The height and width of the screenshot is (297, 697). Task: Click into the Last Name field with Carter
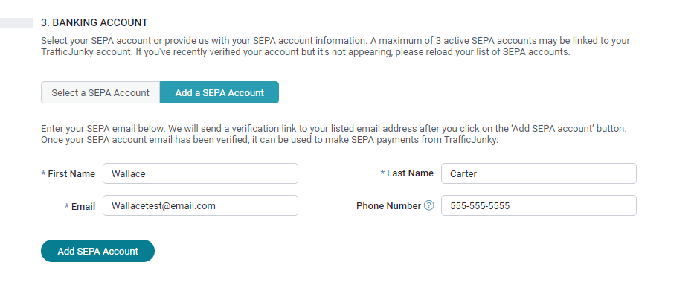(539, 173)
